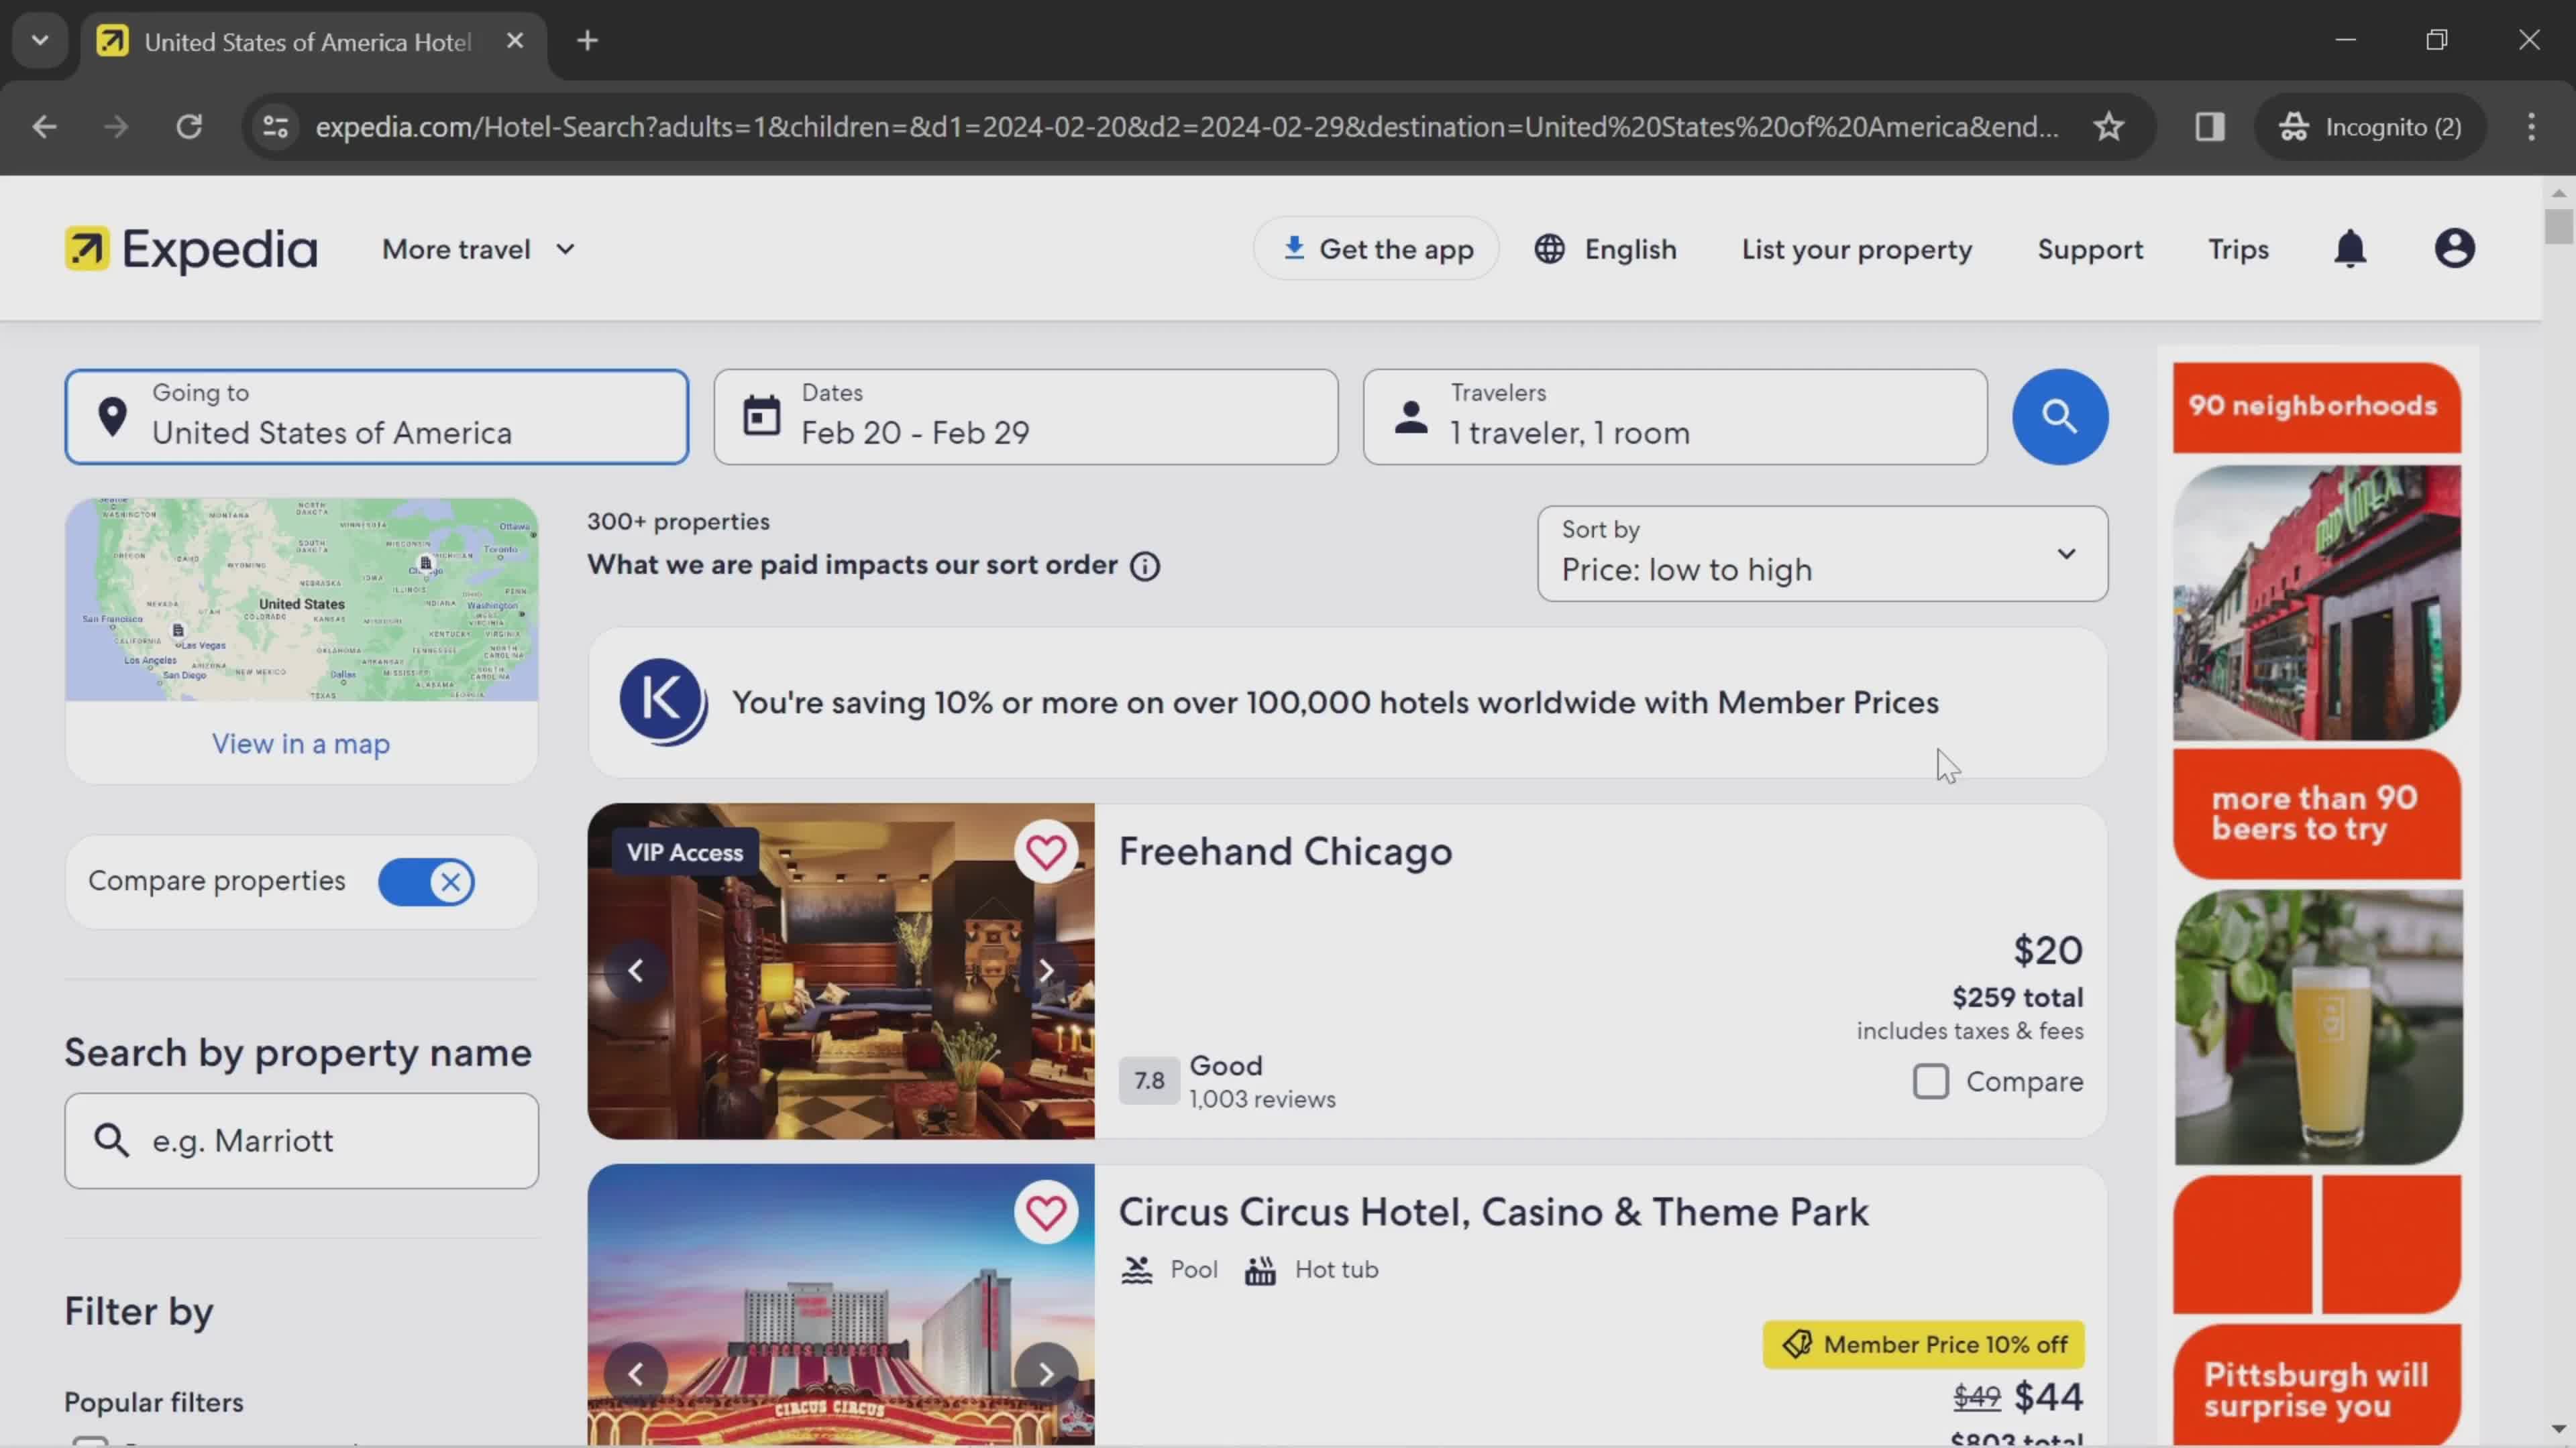
Task: Click the VIP Access badge
Action: coord(685,853)
